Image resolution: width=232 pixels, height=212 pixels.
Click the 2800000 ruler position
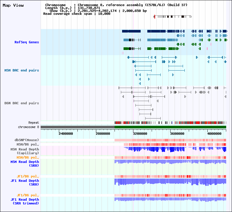point(103,134)
